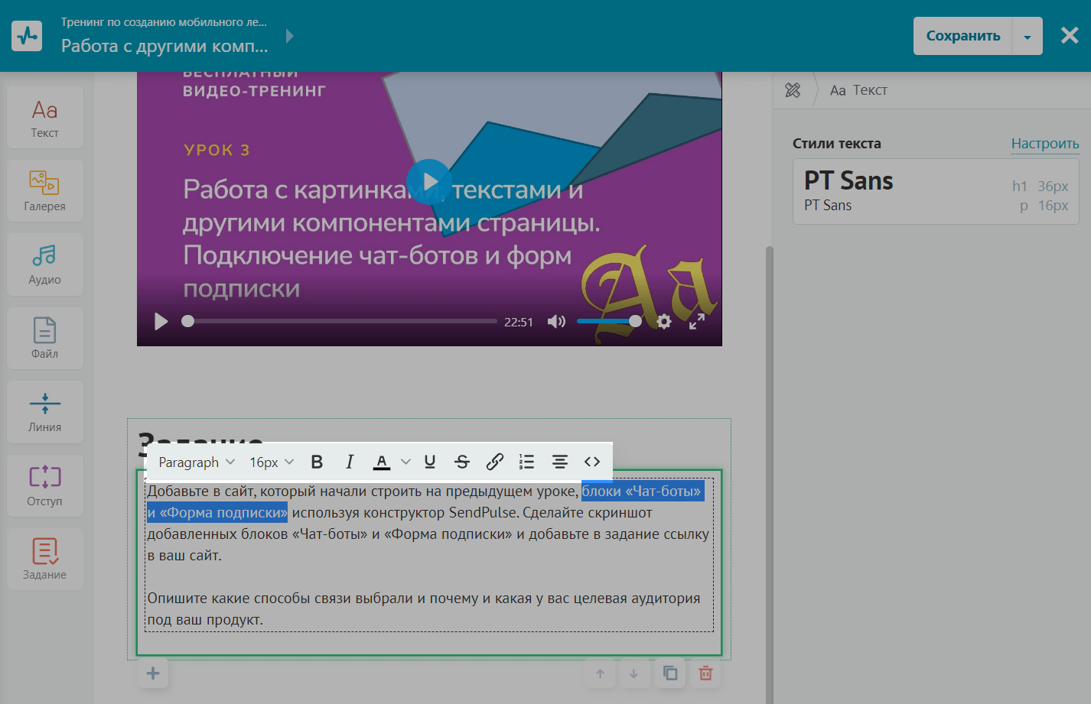Screen dimensions: 1091x704
Task: Add a Задание task block
Action: pos(44,559)
